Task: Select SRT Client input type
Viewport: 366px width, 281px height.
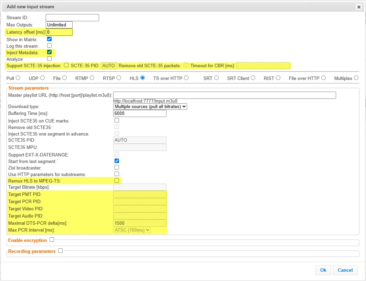Action: pos(253,78)
